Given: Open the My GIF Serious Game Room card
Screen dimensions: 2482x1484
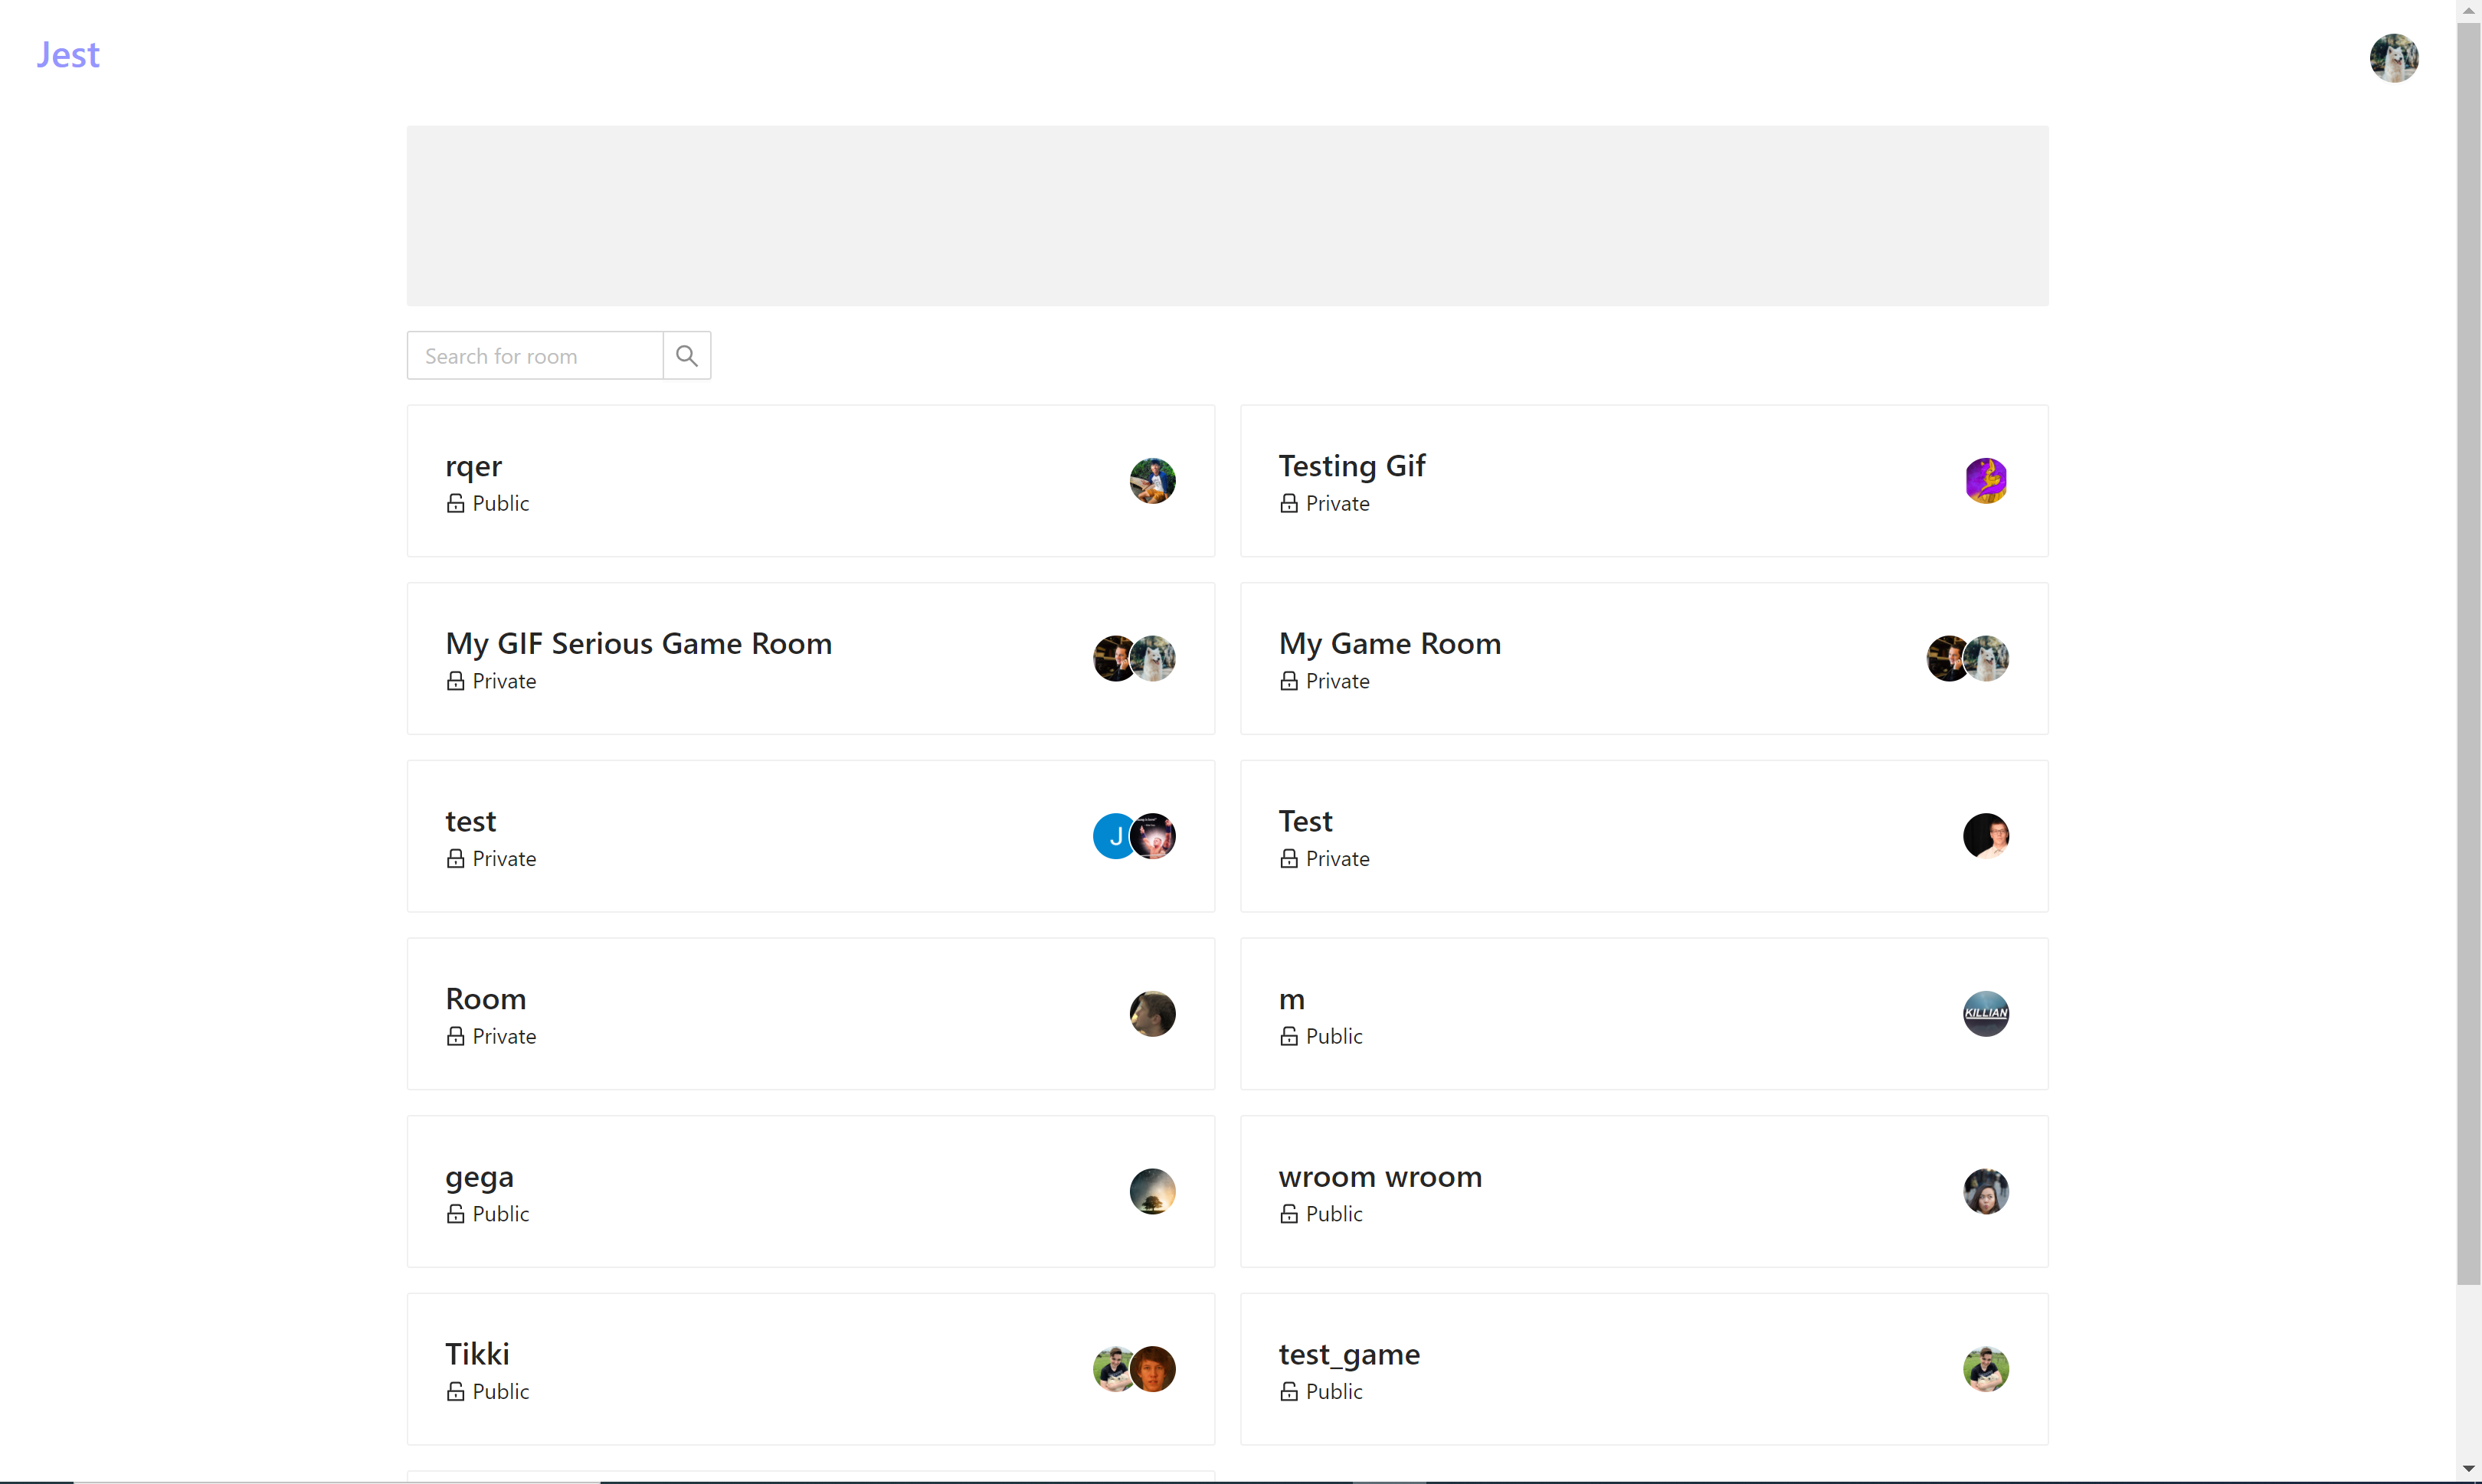Looking at the screenshot, I should (638, 644).
